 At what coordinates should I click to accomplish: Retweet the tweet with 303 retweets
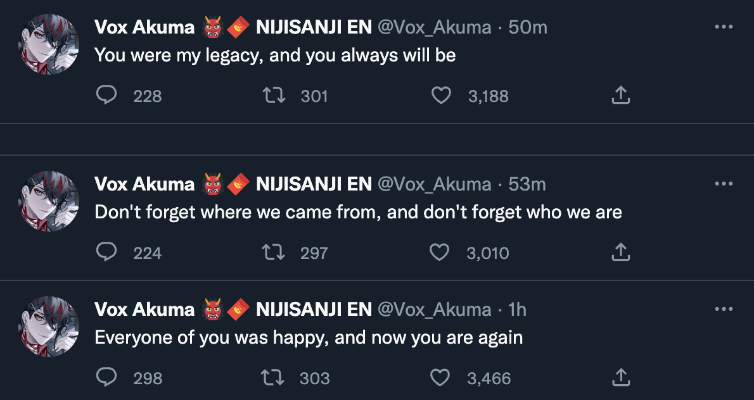[x=274, y=378]
